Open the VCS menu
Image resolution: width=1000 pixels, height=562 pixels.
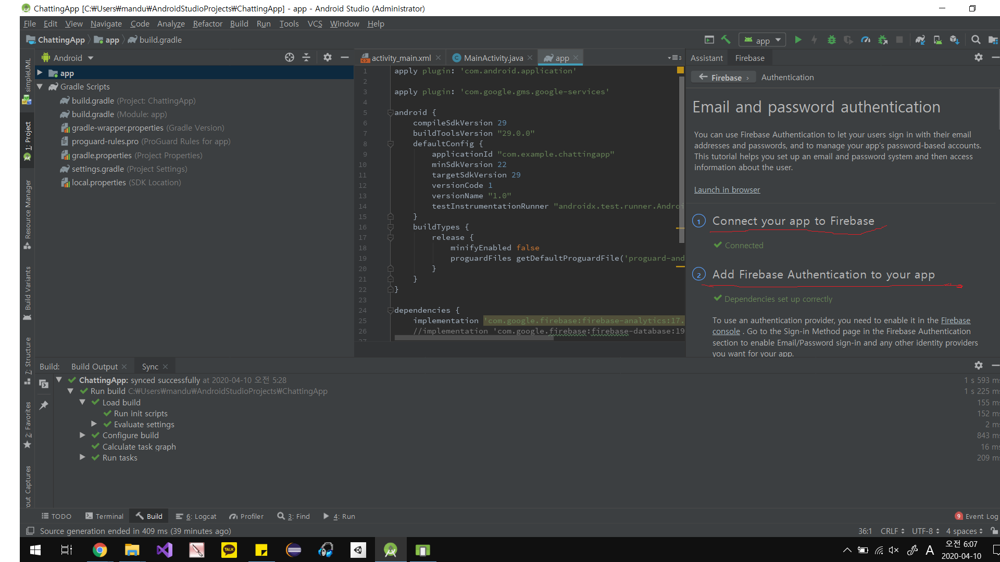(x=315, y=23)
